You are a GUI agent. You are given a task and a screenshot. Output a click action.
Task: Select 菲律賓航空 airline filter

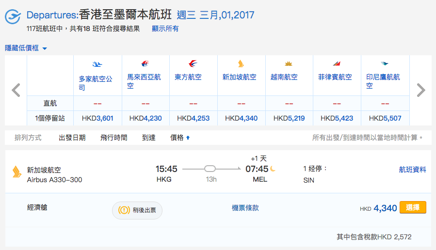[x=335, y=77]
